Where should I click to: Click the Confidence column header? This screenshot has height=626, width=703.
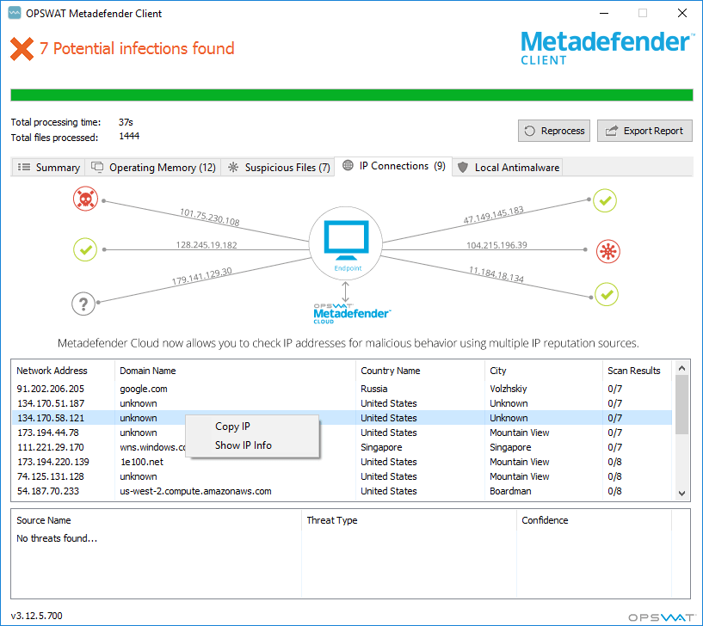pos(594,520)
